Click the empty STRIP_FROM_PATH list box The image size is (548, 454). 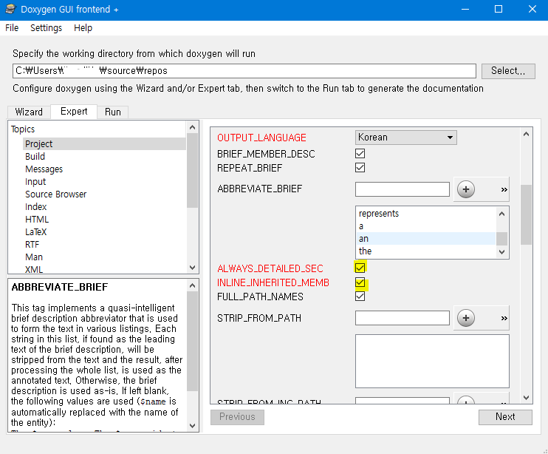432,361
